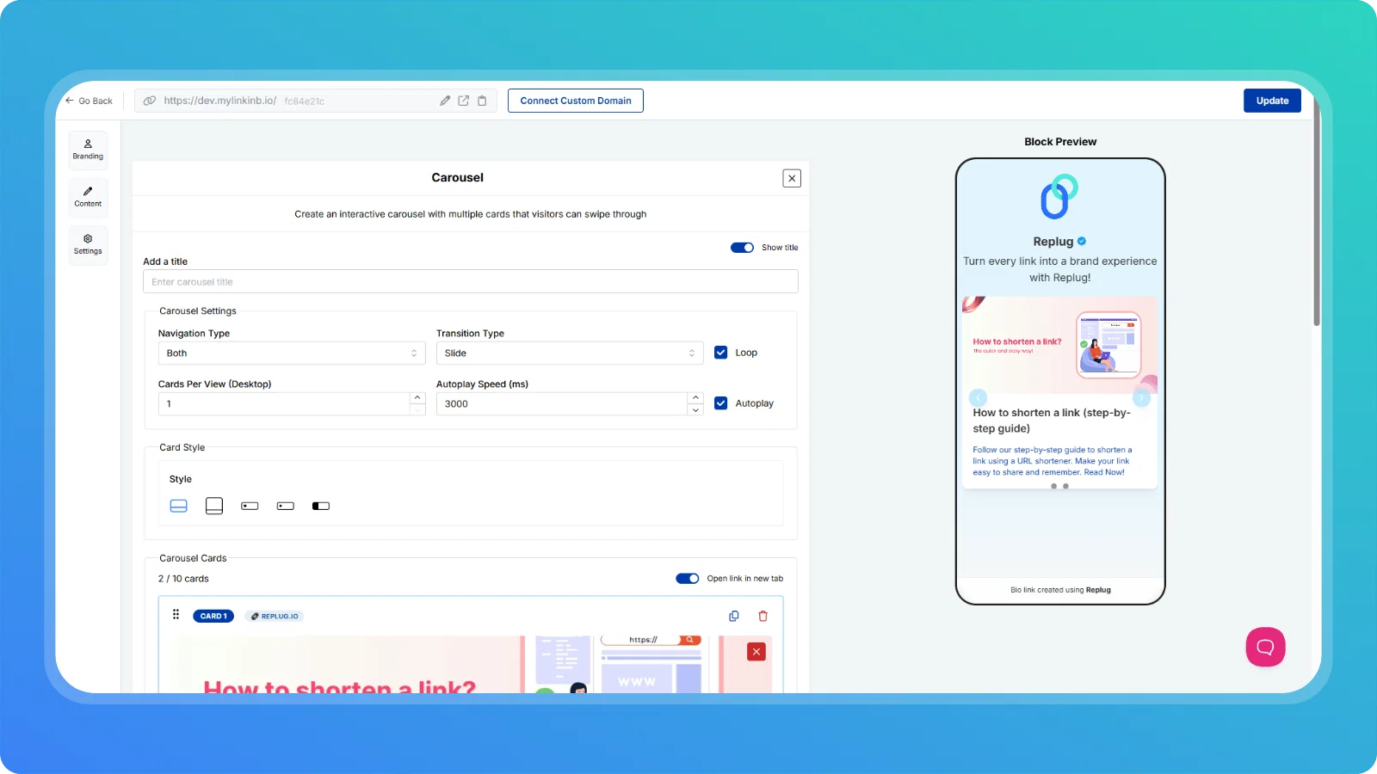
Task: Increase Autoplay Speed with up stepper
Action: [x=695, y=398]
